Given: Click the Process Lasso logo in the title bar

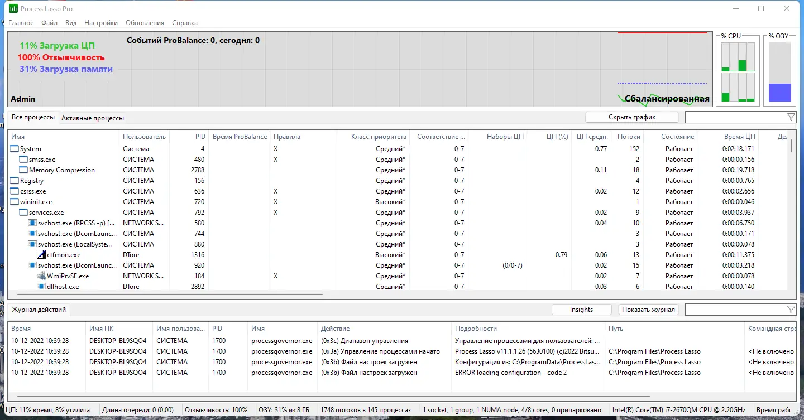Looking at the screenshot, I should 13,8.
